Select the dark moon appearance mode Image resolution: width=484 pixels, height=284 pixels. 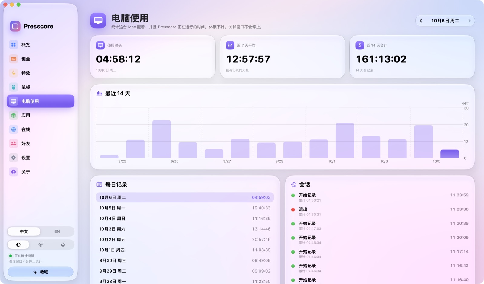click(x=63, y=245)
